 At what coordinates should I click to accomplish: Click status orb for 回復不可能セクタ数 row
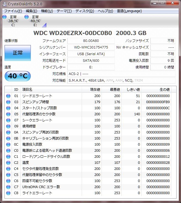[8, 181]
